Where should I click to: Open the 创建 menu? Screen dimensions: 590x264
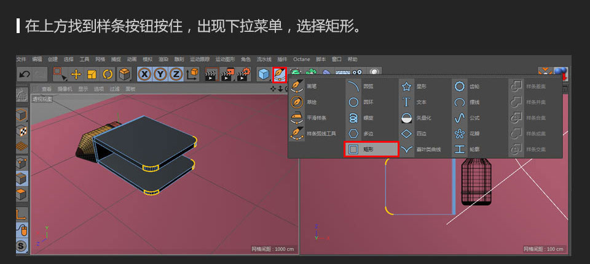point(53,59)
